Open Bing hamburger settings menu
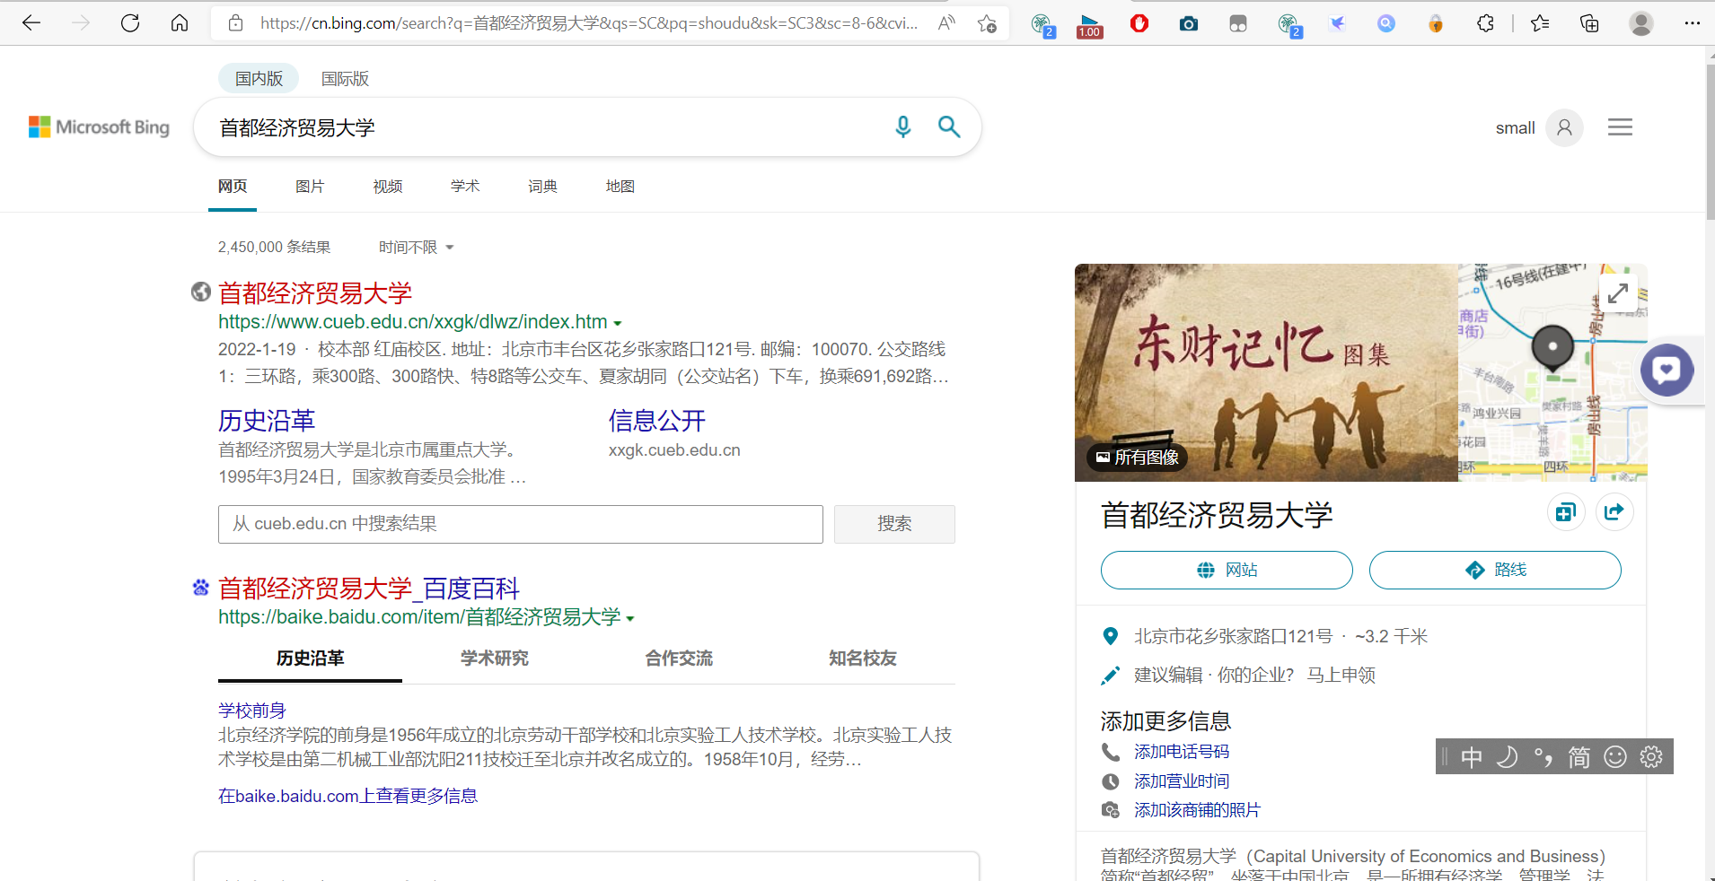1715x881 pixels. tap(1620, 127)
